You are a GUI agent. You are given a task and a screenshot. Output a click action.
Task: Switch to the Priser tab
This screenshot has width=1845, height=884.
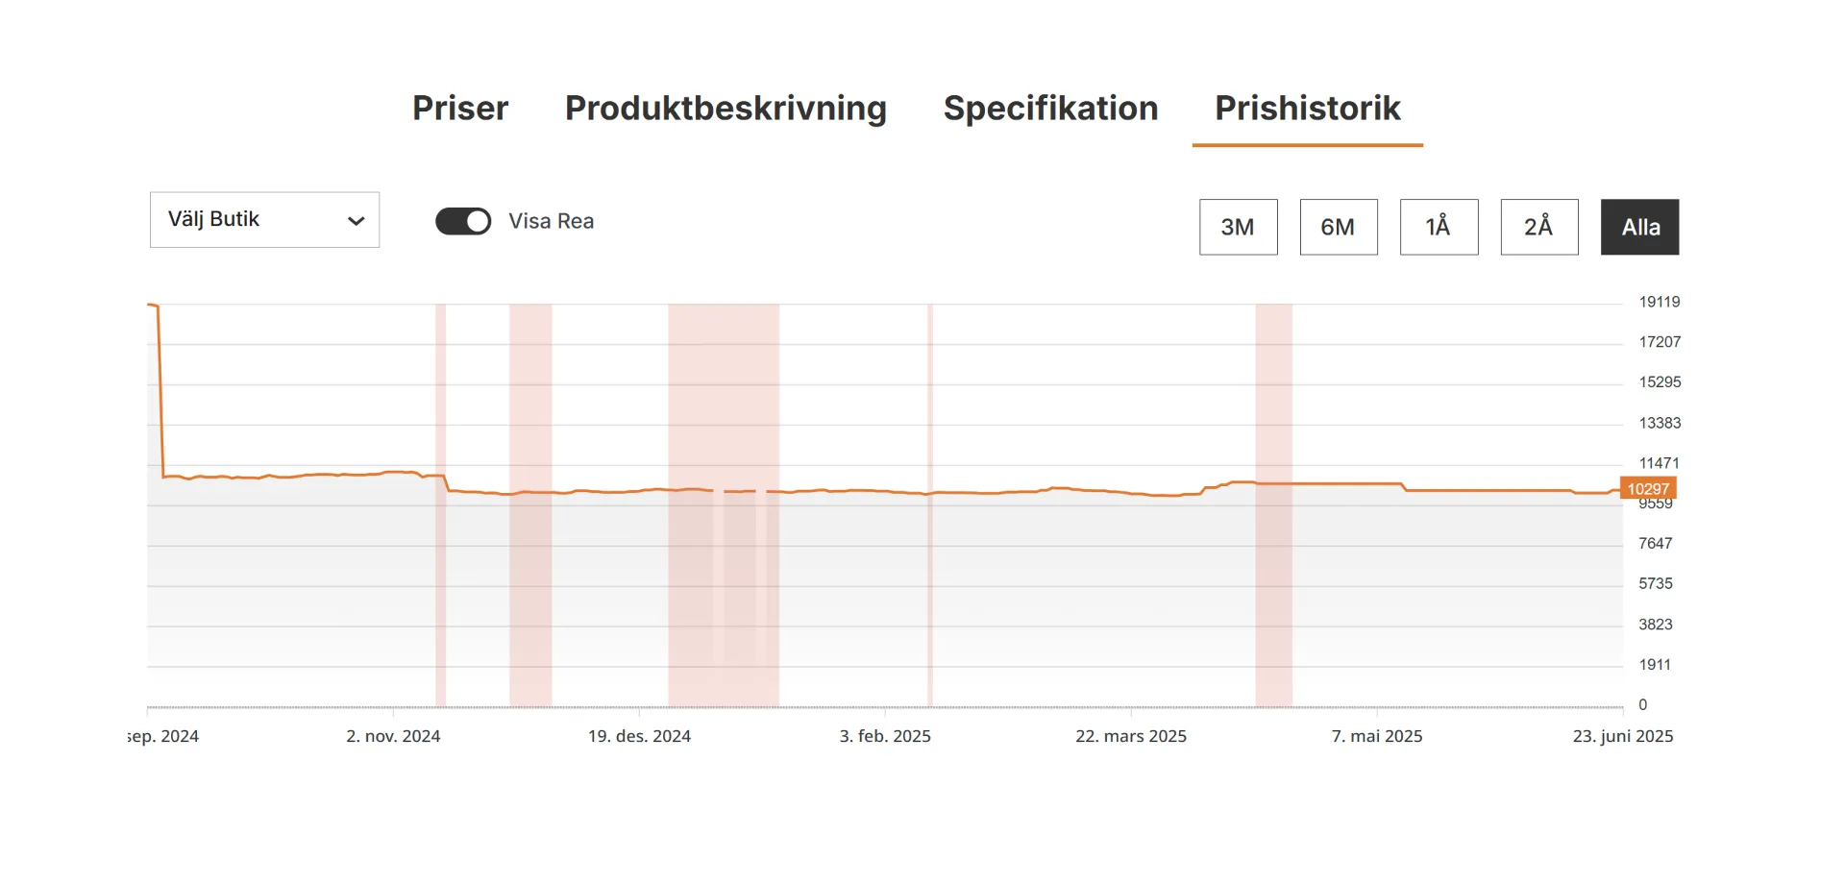(x=460, y=109)
